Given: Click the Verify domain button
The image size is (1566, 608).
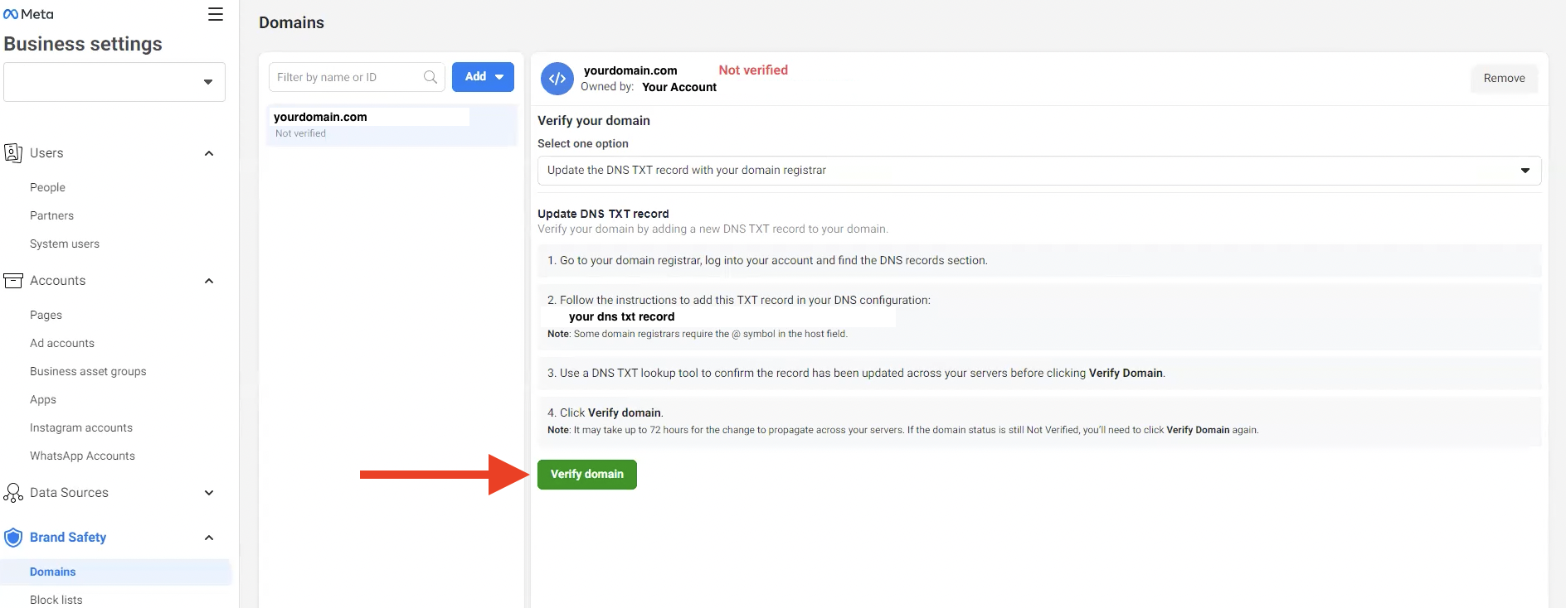Looking at the screenshot, I should (587, 475).
